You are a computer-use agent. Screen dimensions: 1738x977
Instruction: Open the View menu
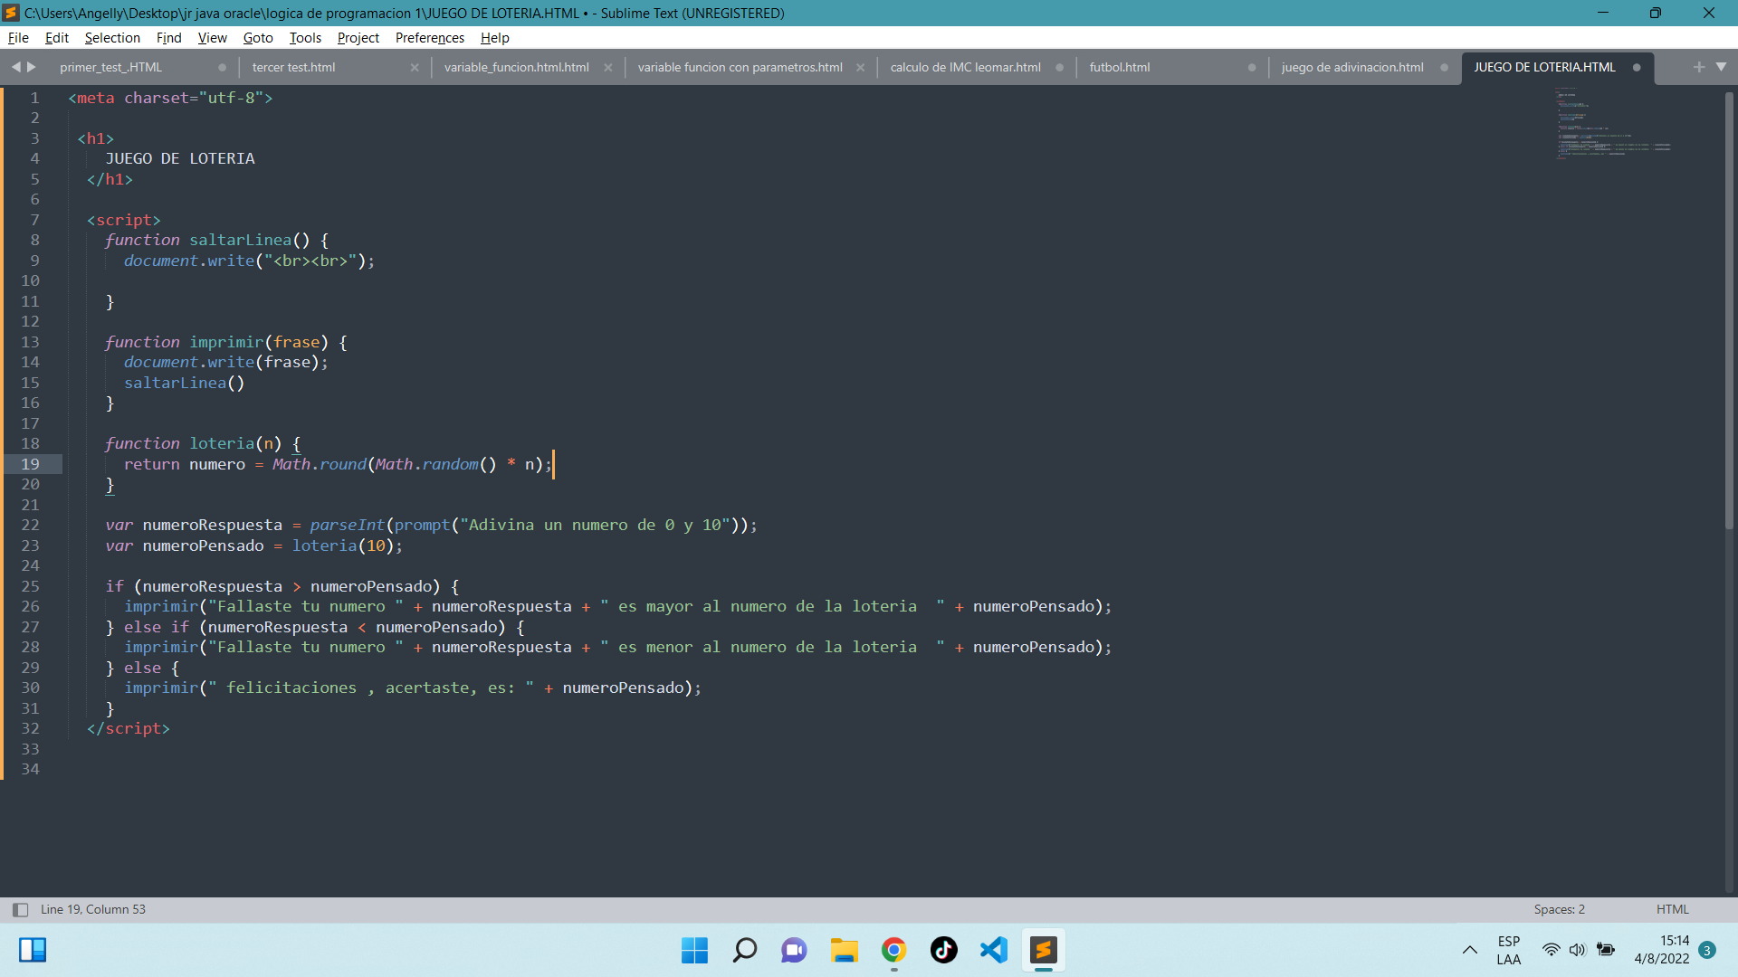click(212, 38)
